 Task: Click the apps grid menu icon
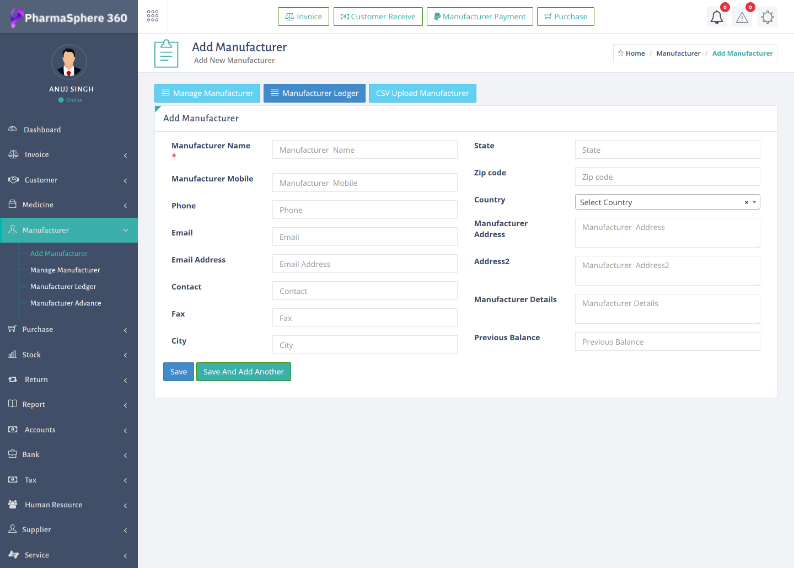click(x=153, y=16)
